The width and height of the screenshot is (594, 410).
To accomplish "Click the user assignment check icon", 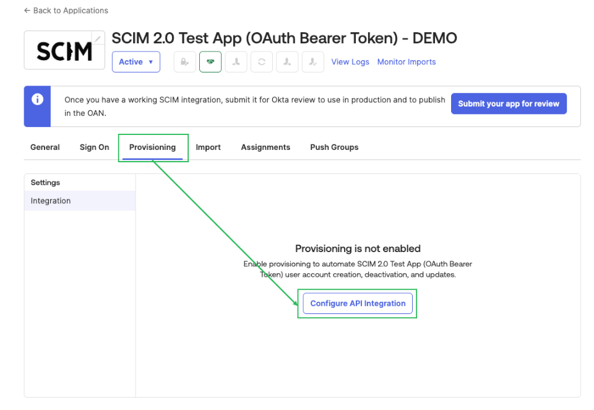I will click(x=312, y=62).
